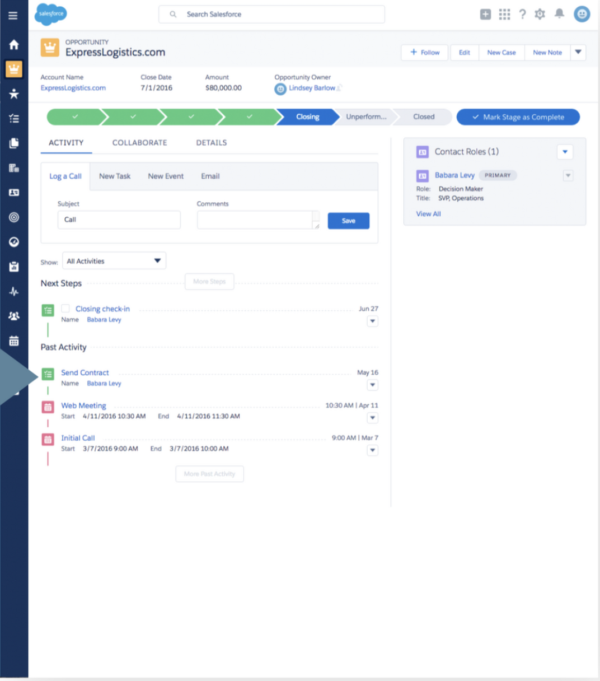Switch to the Activity tab
Image resolution: width=600 pixels, height=681 pixels.
pos(66,143)
